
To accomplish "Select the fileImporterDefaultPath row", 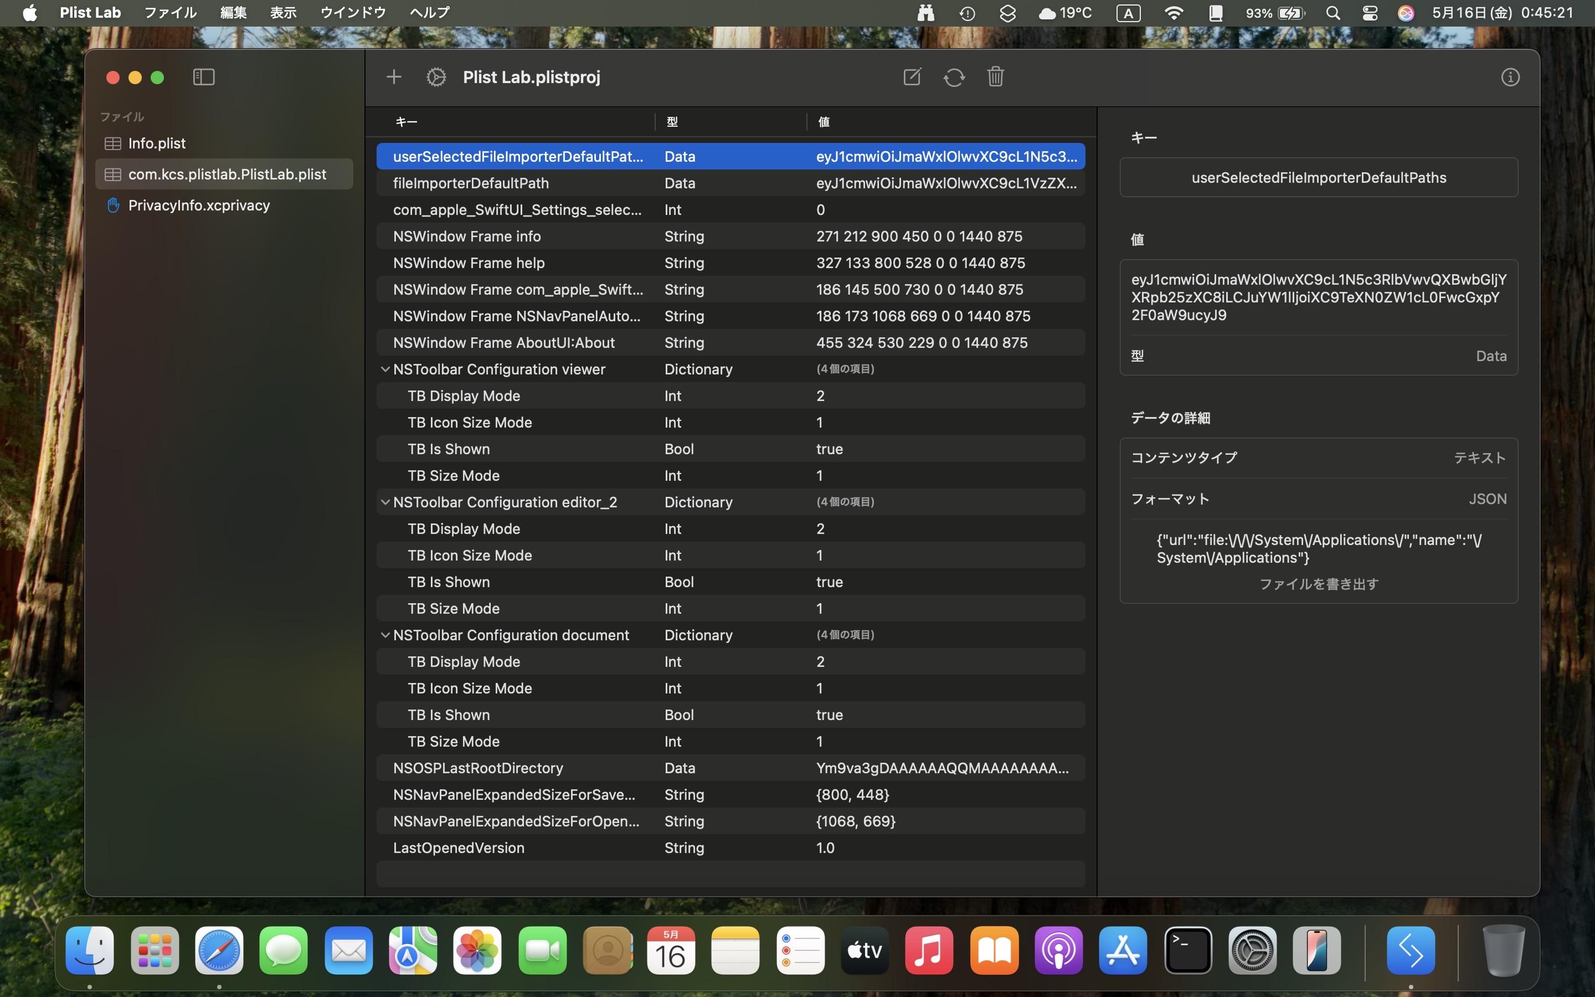I will coord(730,183).
